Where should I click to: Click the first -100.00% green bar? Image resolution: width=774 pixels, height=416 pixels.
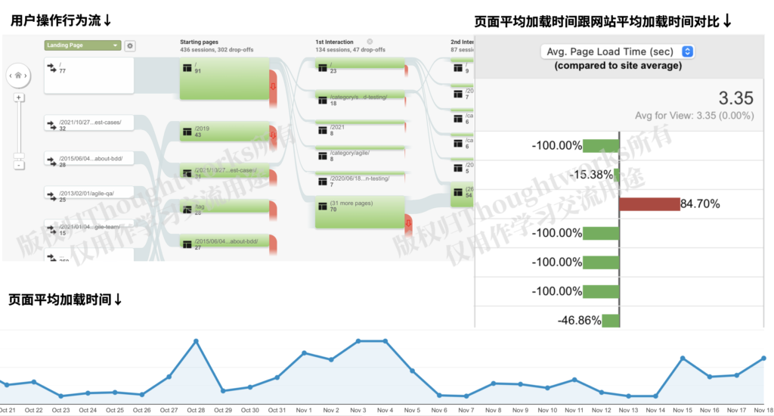point(601,146)
